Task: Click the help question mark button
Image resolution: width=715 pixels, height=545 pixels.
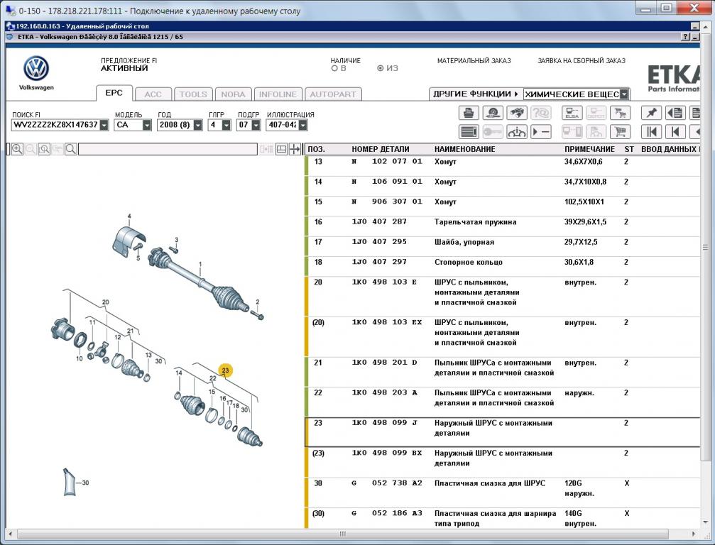Action: (x=685, y=37)
